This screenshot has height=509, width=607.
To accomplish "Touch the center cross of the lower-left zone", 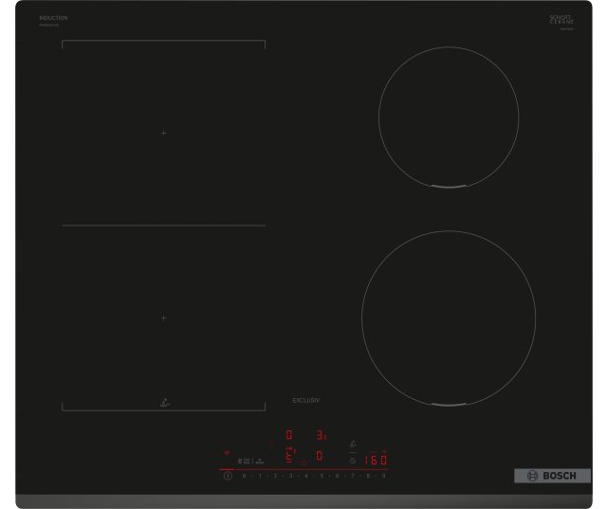I will coord(163,318).
